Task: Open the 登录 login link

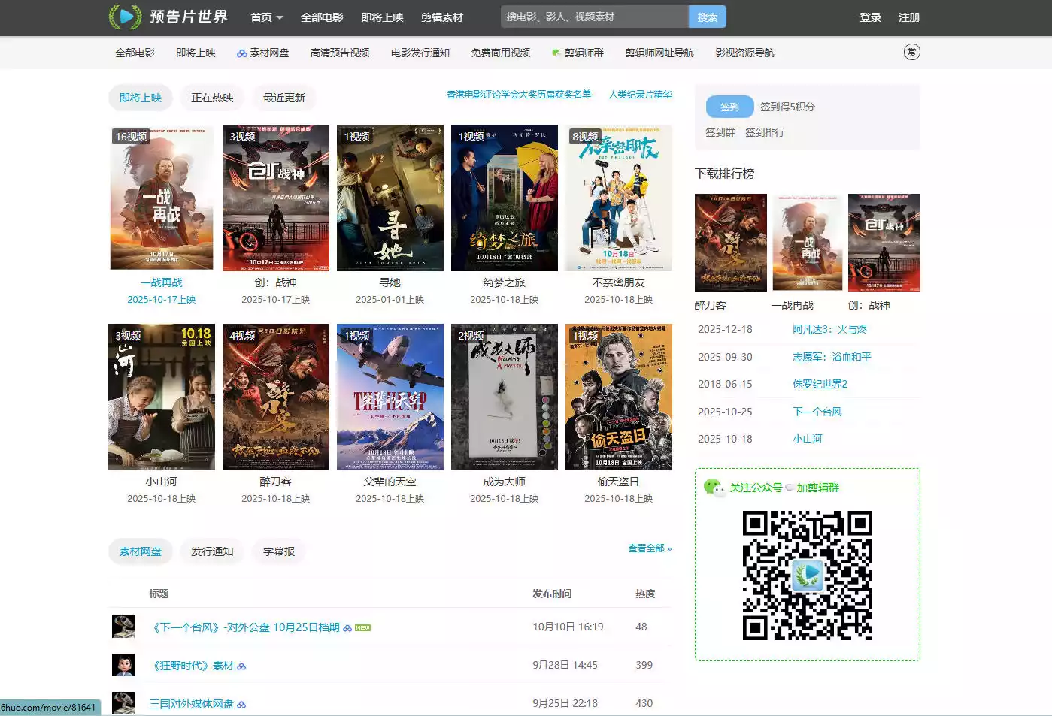Action: pos(870,17)
